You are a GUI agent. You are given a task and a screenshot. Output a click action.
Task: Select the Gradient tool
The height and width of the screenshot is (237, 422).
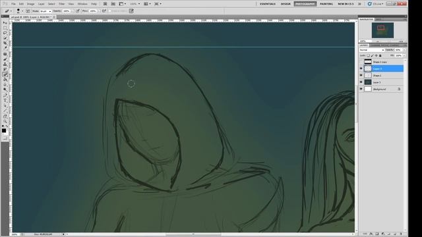(5, 79)
